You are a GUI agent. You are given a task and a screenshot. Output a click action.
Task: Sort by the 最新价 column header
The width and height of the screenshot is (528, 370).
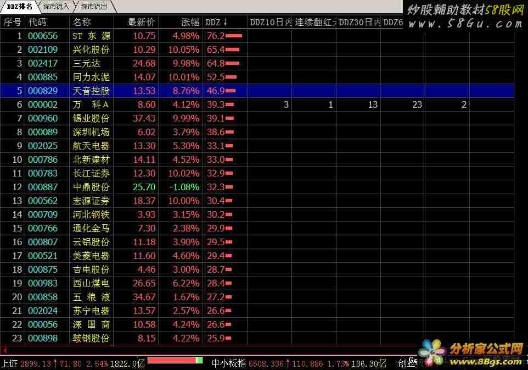(141, 22)
